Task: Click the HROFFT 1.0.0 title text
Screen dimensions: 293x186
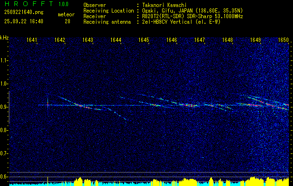Action: (x=37, y=4)
